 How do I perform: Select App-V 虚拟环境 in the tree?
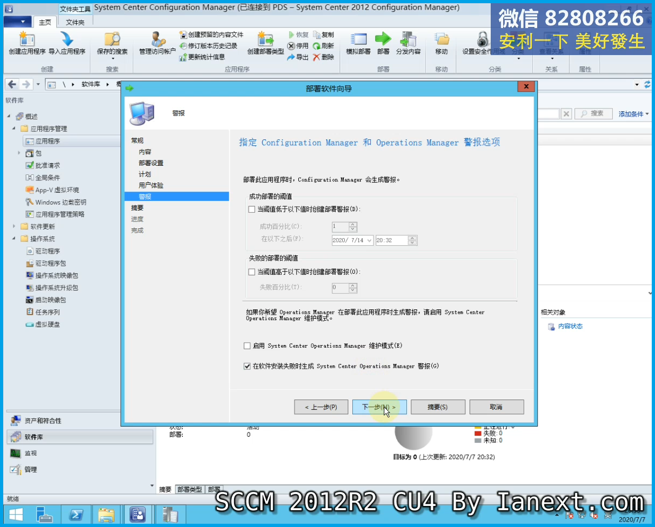coord(57,190)
